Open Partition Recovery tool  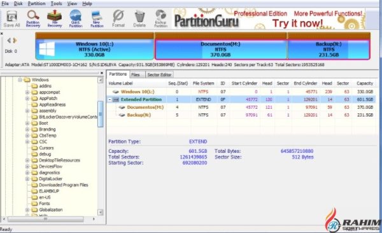(33, 18)
